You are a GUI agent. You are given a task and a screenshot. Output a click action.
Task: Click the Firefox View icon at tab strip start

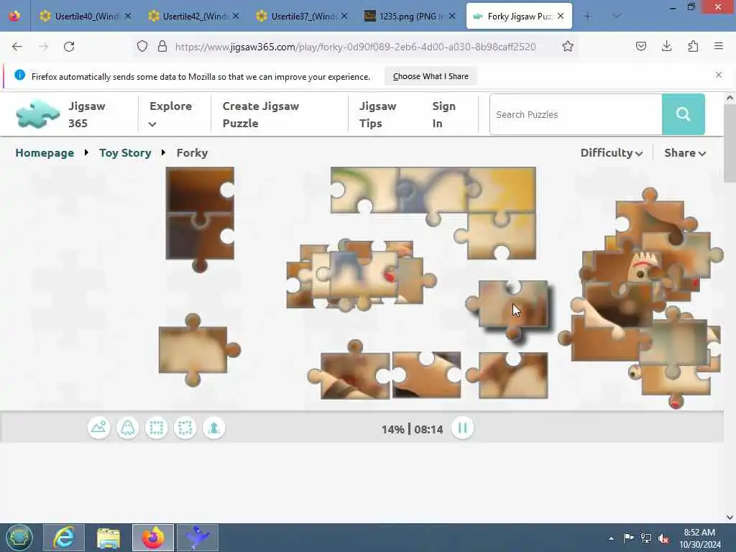coord(14,16)
